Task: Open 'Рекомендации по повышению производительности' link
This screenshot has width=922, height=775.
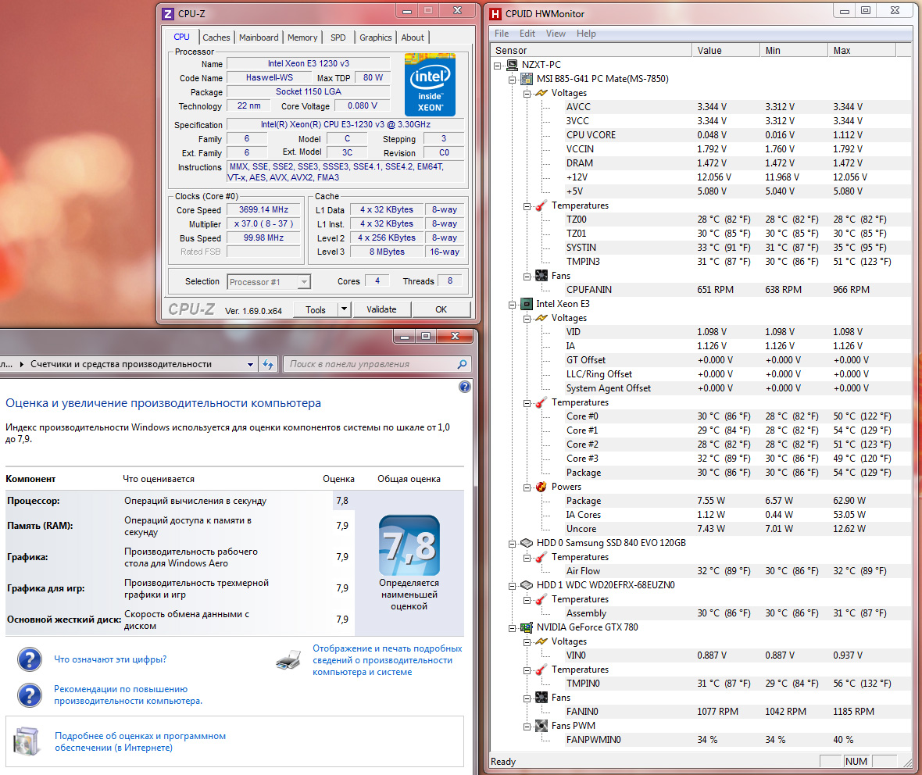Action: click(x=128, y=695)
